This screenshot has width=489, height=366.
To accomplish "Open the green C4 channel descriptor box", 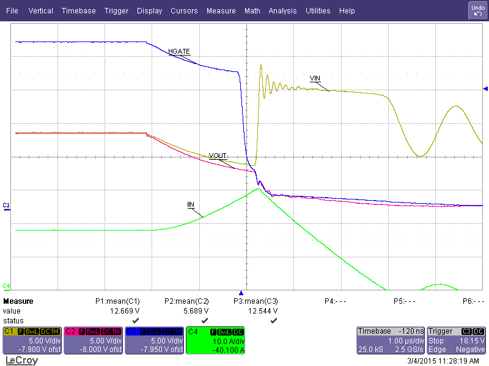I will (215, 340).
